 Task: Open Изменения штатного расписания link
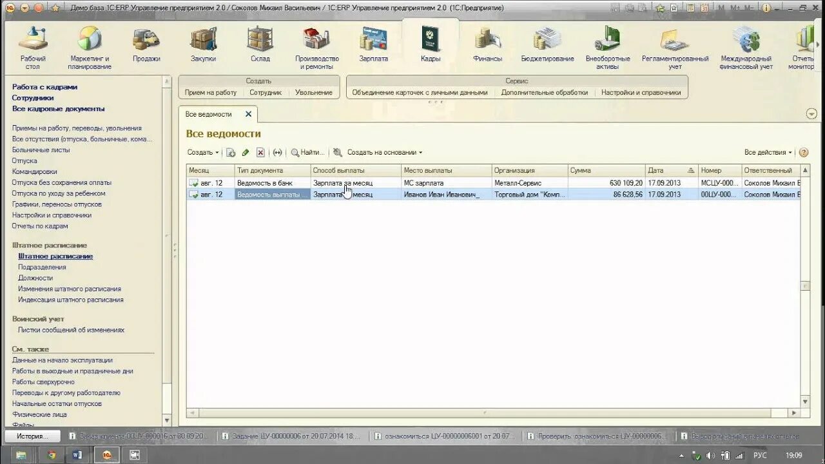70,289
